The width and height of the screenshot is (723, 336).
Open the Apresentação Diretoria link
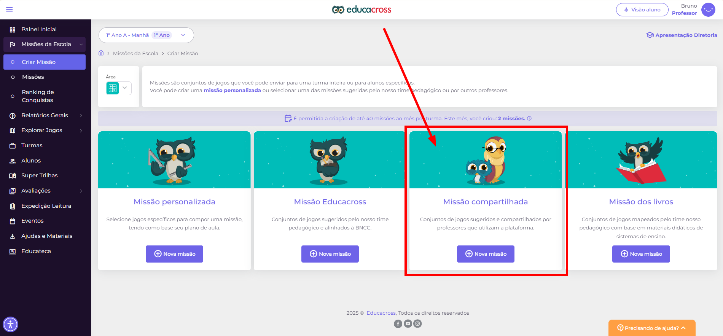coord(682,35)
